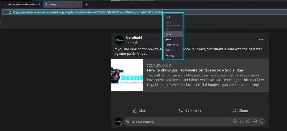The height and width of the screenshot is (131, 287).
Task: Open the Socialraid link preview image
Action: tap(127, 75)
